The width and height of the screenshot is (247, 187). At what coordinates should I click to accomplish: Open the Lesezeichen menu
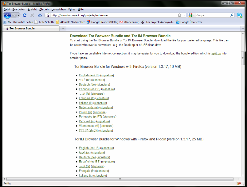click(x=58, y=10)
